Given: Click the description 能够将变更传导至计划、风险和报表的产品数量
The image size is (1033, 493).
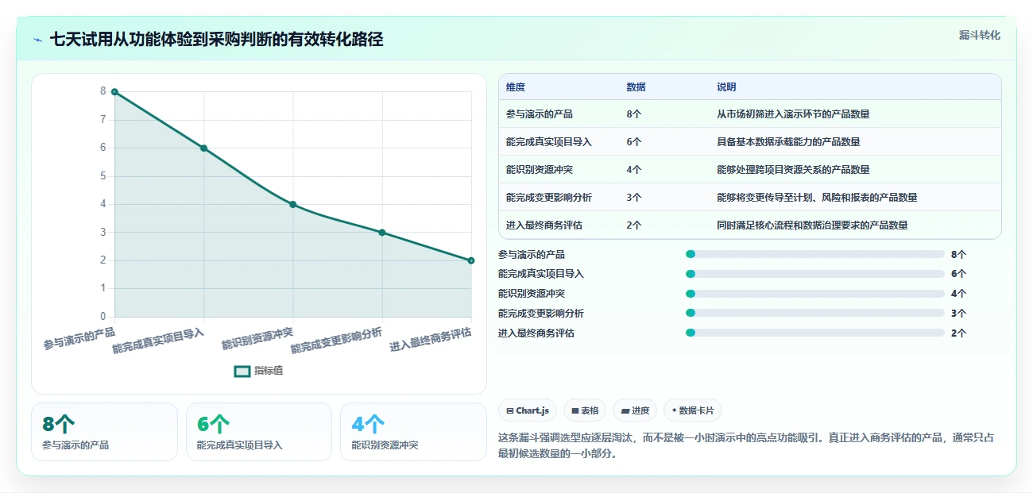Looking at the screenshot, I should coord(817,198).
